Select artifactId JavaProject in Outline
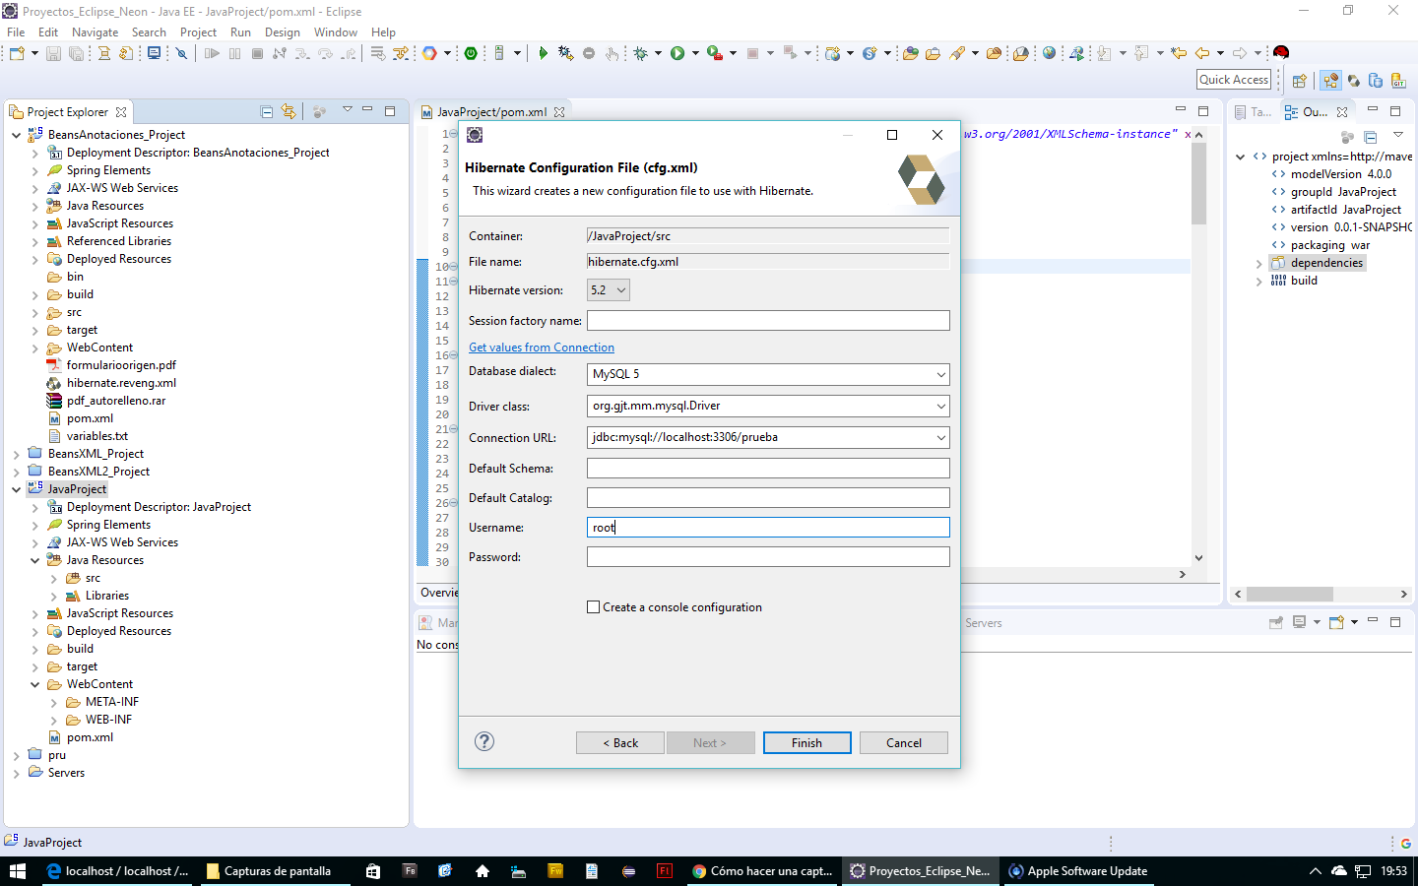Image resolution: width=1418 pixels, height=886 pixels. pyautogui.click(x=1345, y=210)
